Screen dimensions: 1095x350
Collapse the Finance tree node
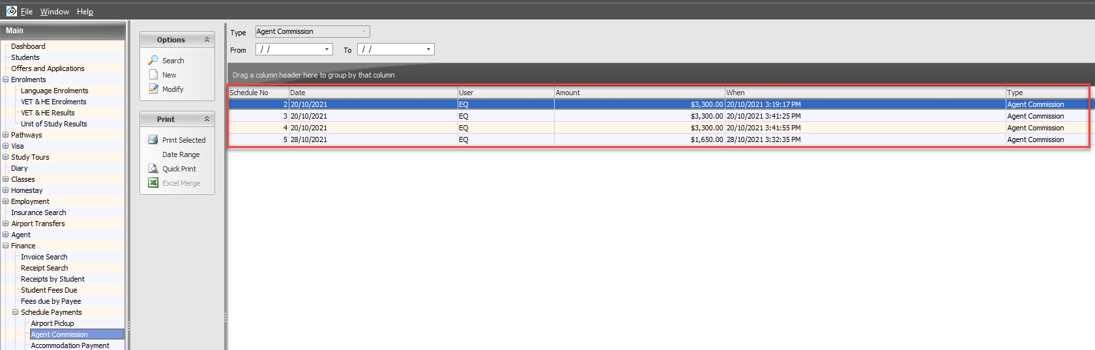(5, 246)
